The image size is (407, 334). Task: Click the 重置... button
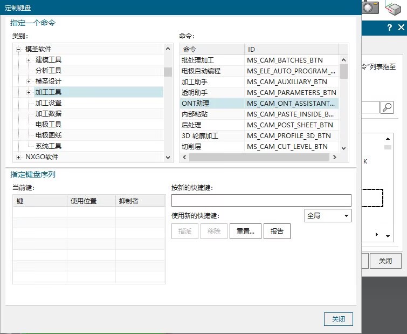click(245, 231)
